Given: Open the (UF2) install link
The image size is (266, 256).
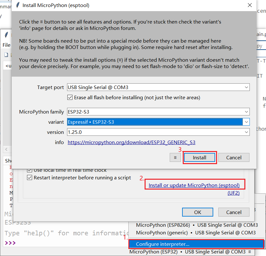Looking at the screenshot, I should coord(234,193).
